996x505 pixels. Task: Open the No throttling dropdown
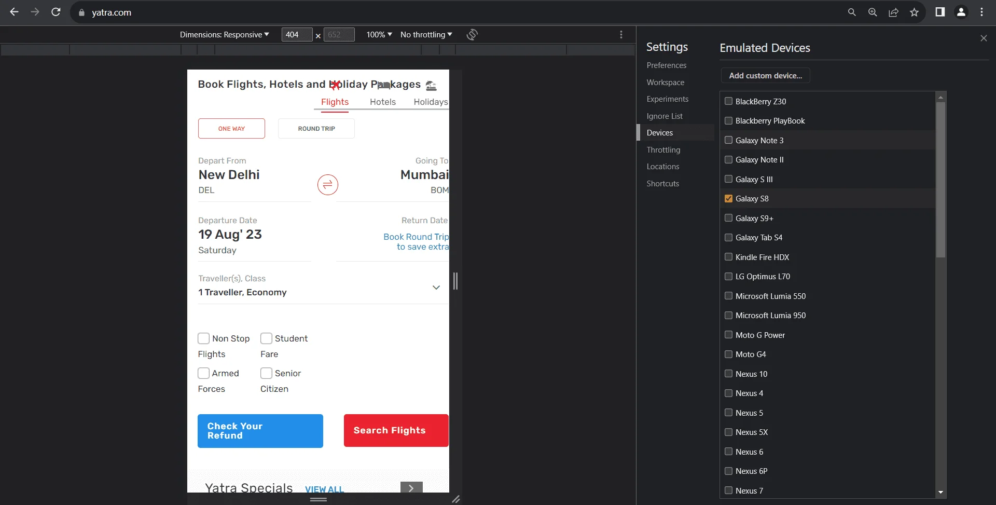click(x=426, y=35)
